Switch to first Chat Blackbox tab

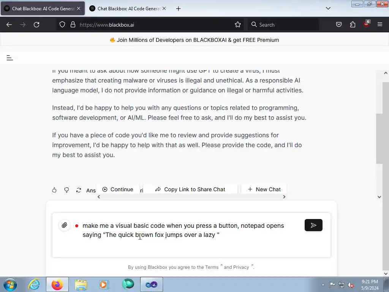(x=43, y=8)
